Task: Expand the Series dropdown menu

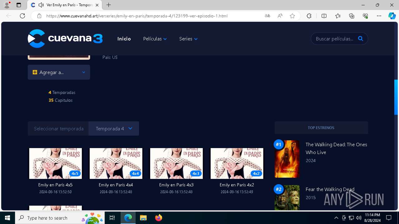Action: click(x=188, y=39)
